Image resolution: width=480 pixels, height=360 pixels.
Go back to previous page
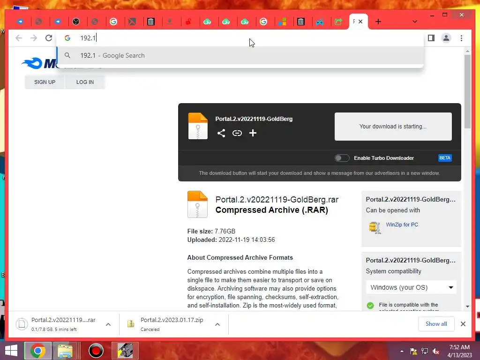click(19, 38)
